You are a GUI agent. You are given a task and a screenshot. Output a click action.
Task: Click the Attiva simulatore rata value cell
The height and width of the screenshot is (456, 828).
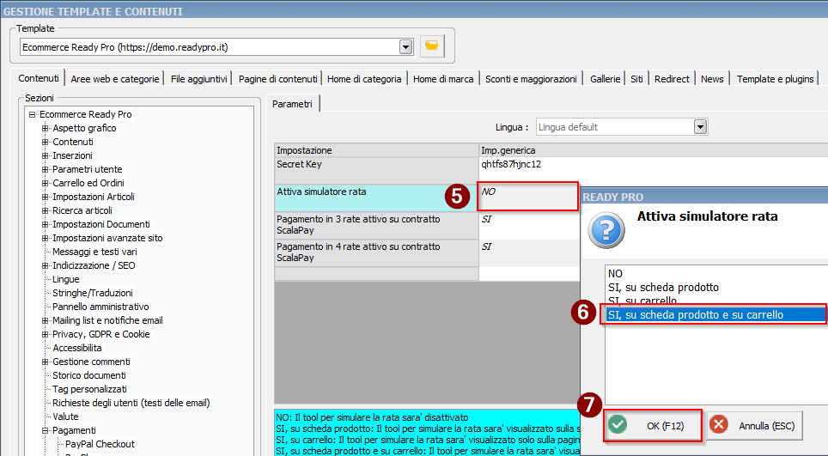(x=528, y=196)
